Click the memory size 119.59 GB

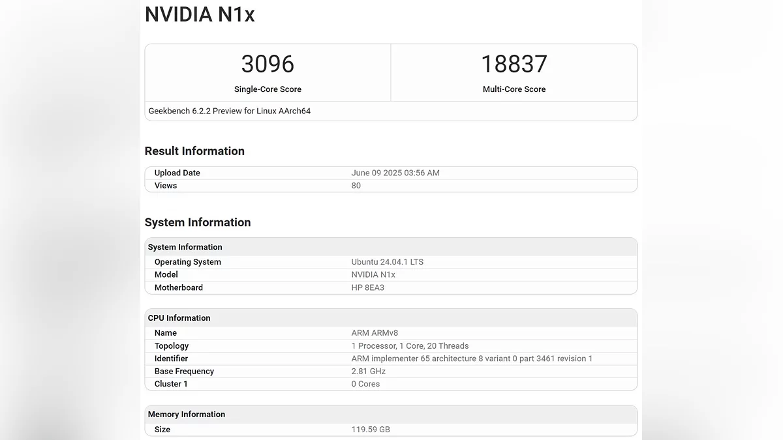point(371,430)
